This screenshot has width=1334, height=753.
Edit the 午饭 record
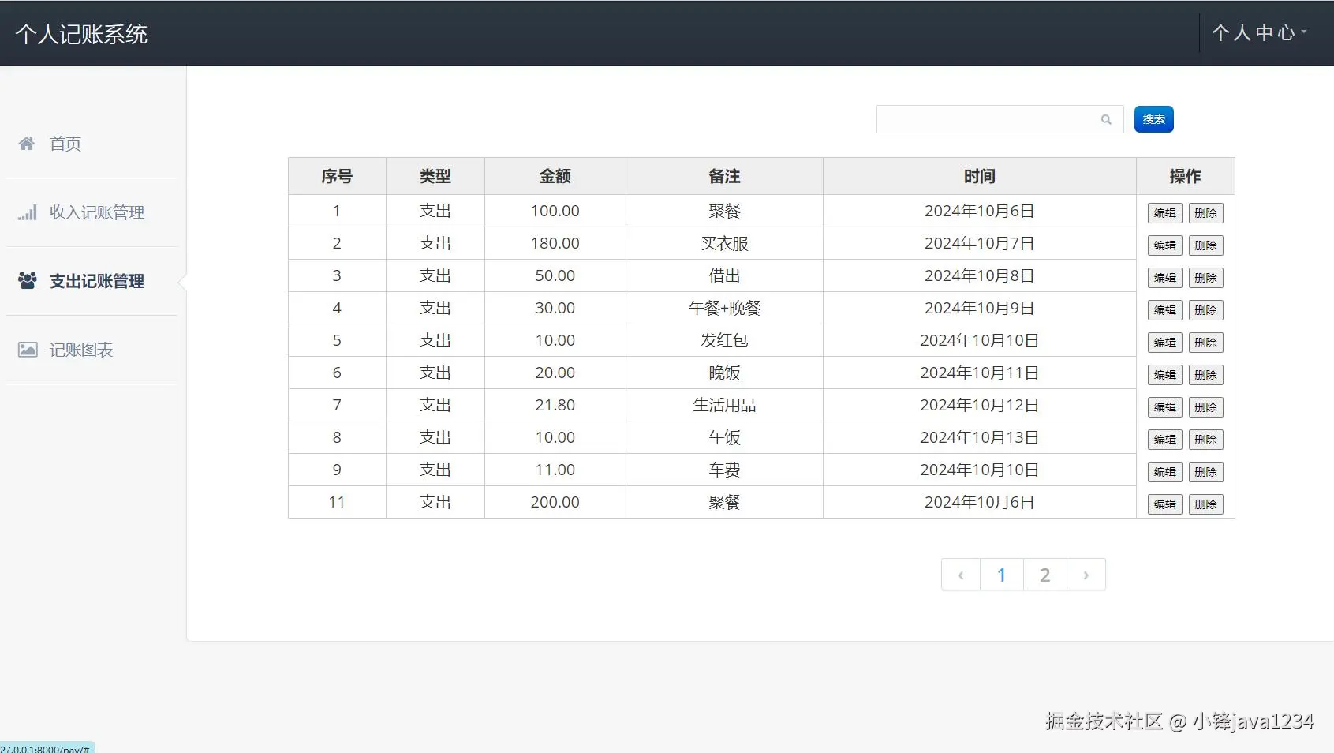click(x=1164, y=440)
